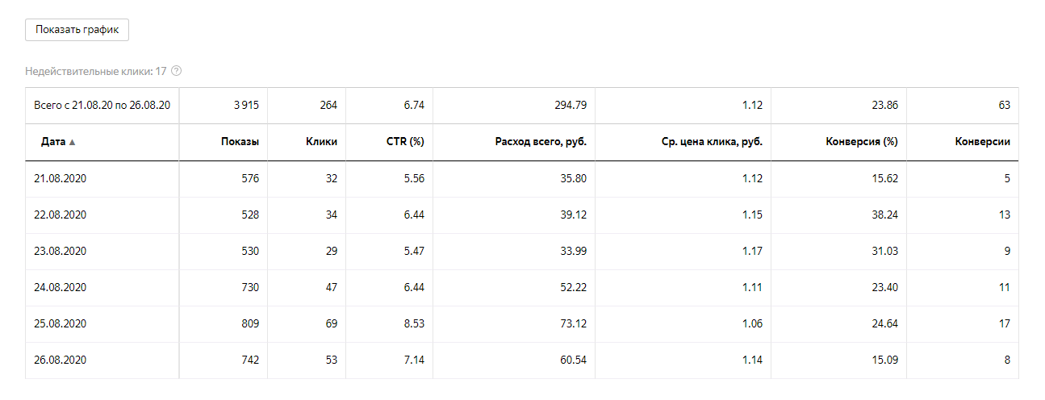1045x400 pixels.
Task: Sort by Конверсии column header
Action: [982, 142]
